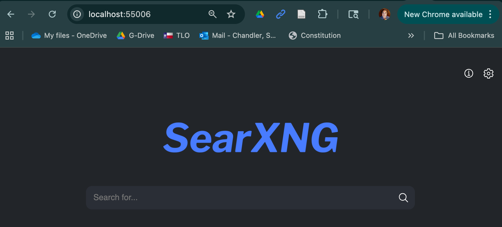
Task: Click the tab search icon in toolbar
Action: pyautogui.click(x=353, y=14)
